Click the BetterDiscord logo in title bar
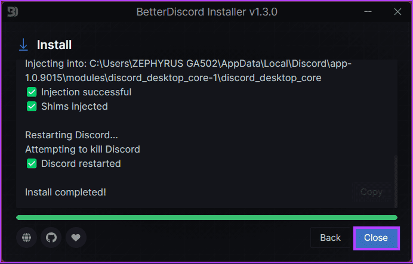The height and width of the screenshot is (264, 413). tap(13, 12)
